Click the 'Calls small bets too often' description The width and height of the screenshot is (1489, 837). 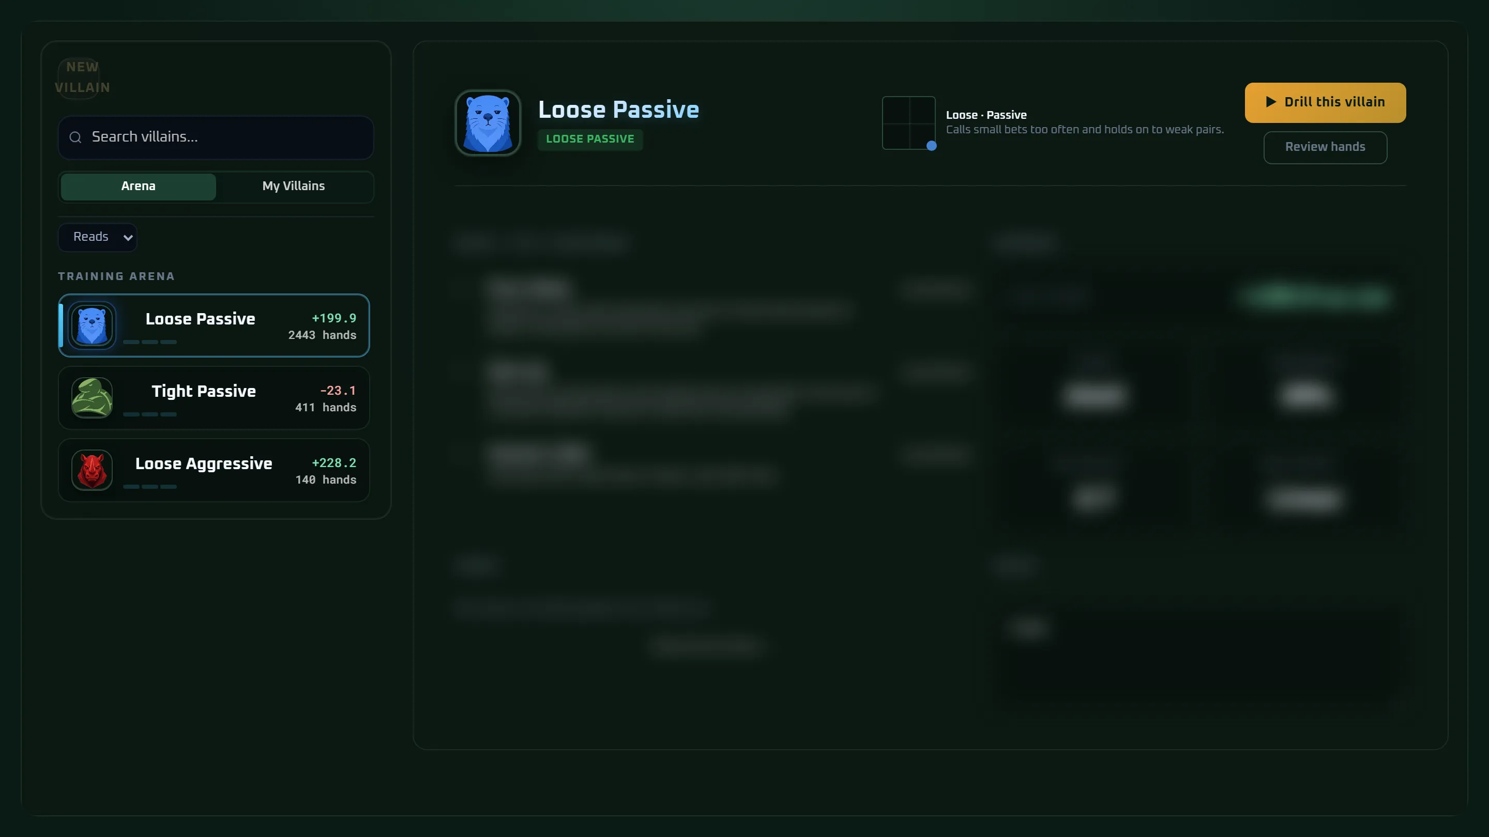[1085, 130]
